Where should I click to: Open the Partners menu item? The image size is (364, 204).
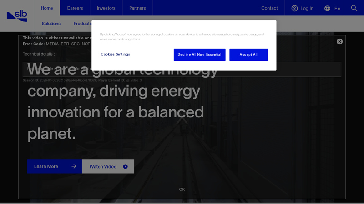pos(137,8)
